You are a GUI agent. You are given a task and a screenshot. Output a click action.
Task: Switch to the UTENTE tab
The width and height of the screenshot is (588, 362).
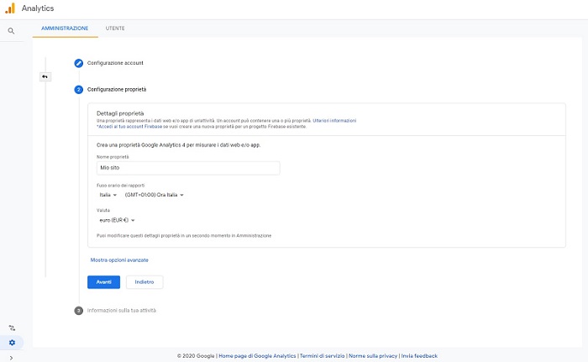115,28
